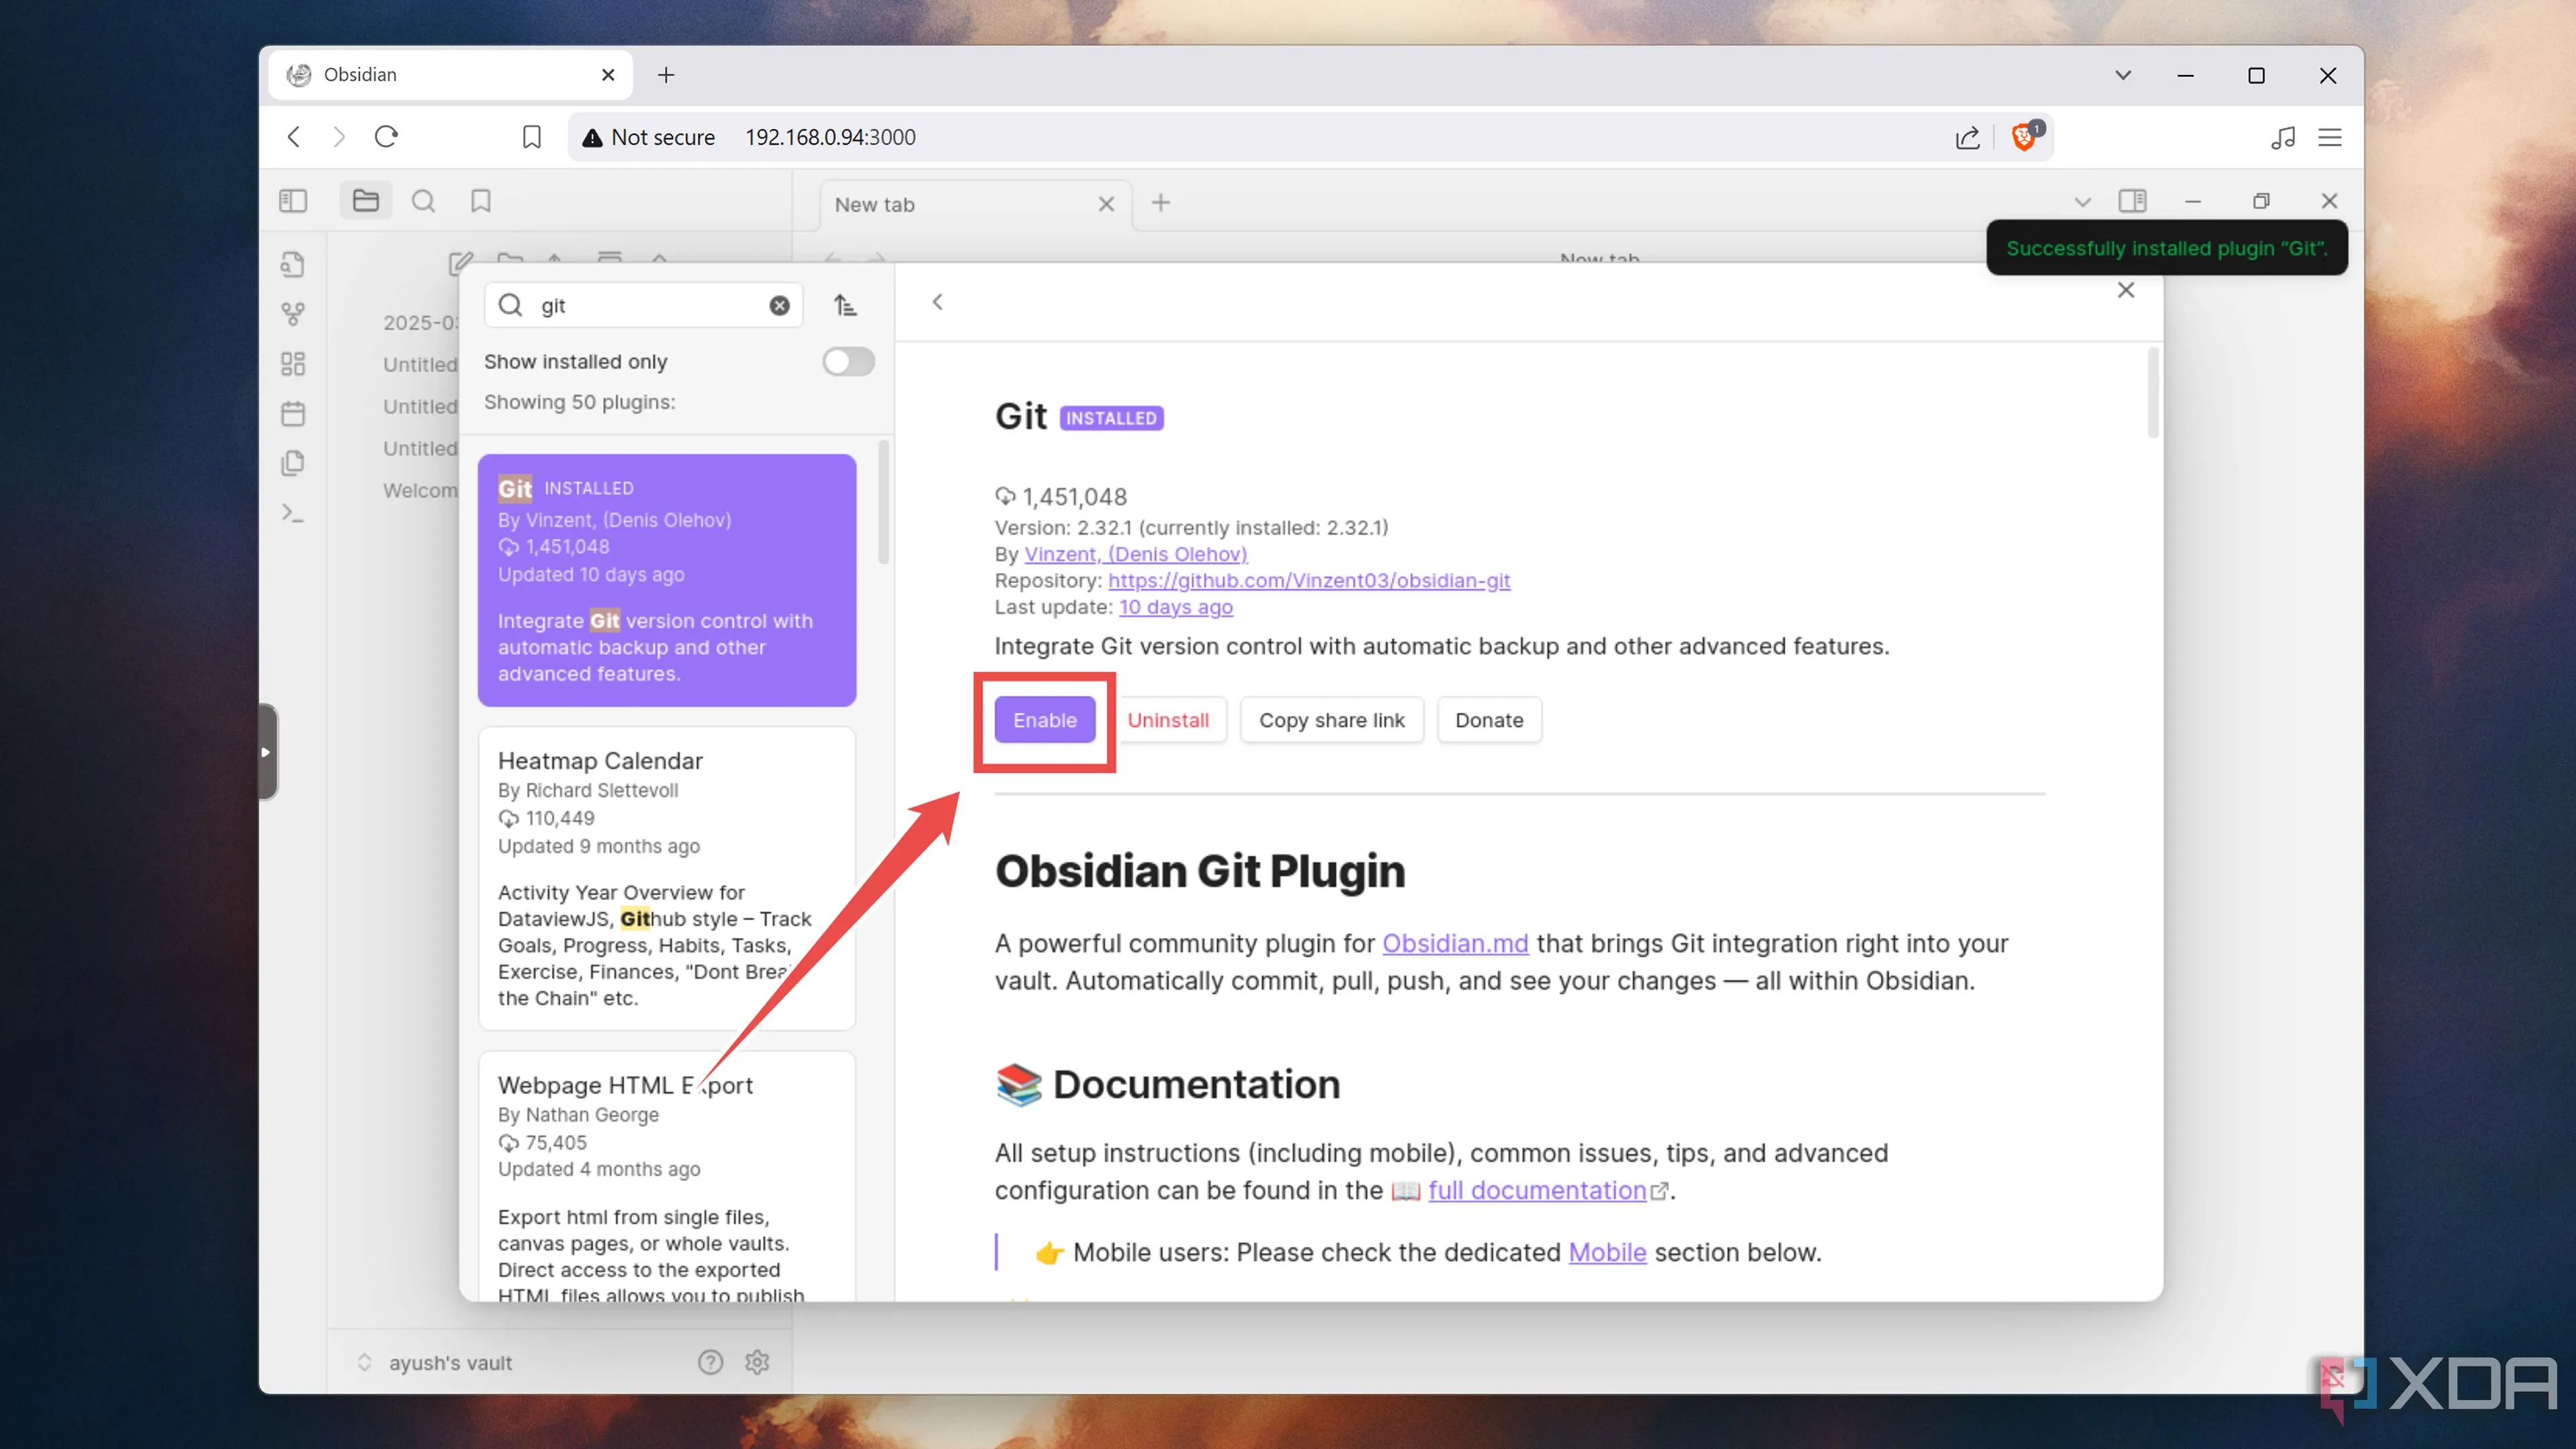Open Obsidian settings gear

(x=757, y=1362)
